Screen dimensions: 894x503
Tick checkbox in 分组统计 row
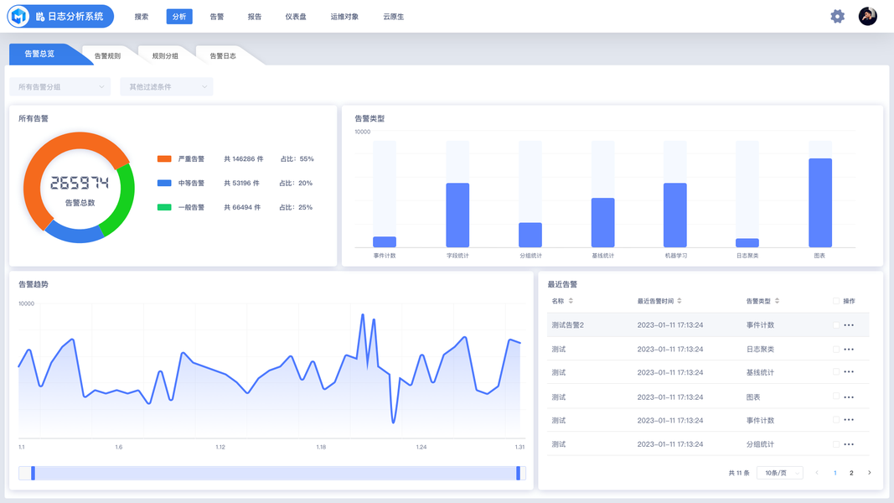pyautogui.click(x=836, y=444)
